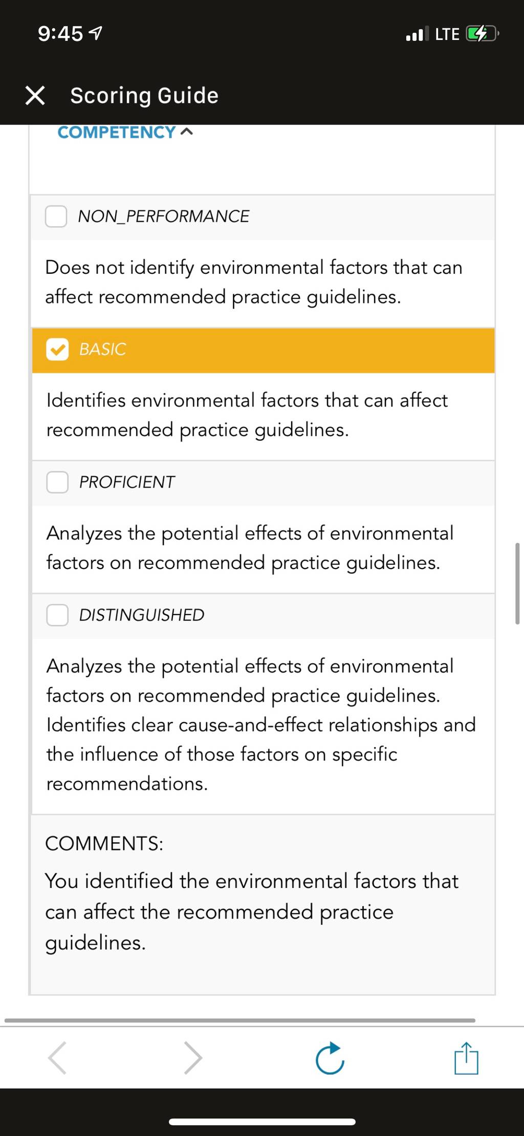Select the COMPETENCY heading label
This screenshot has width=524, height=1136.
tap(117, 132)
